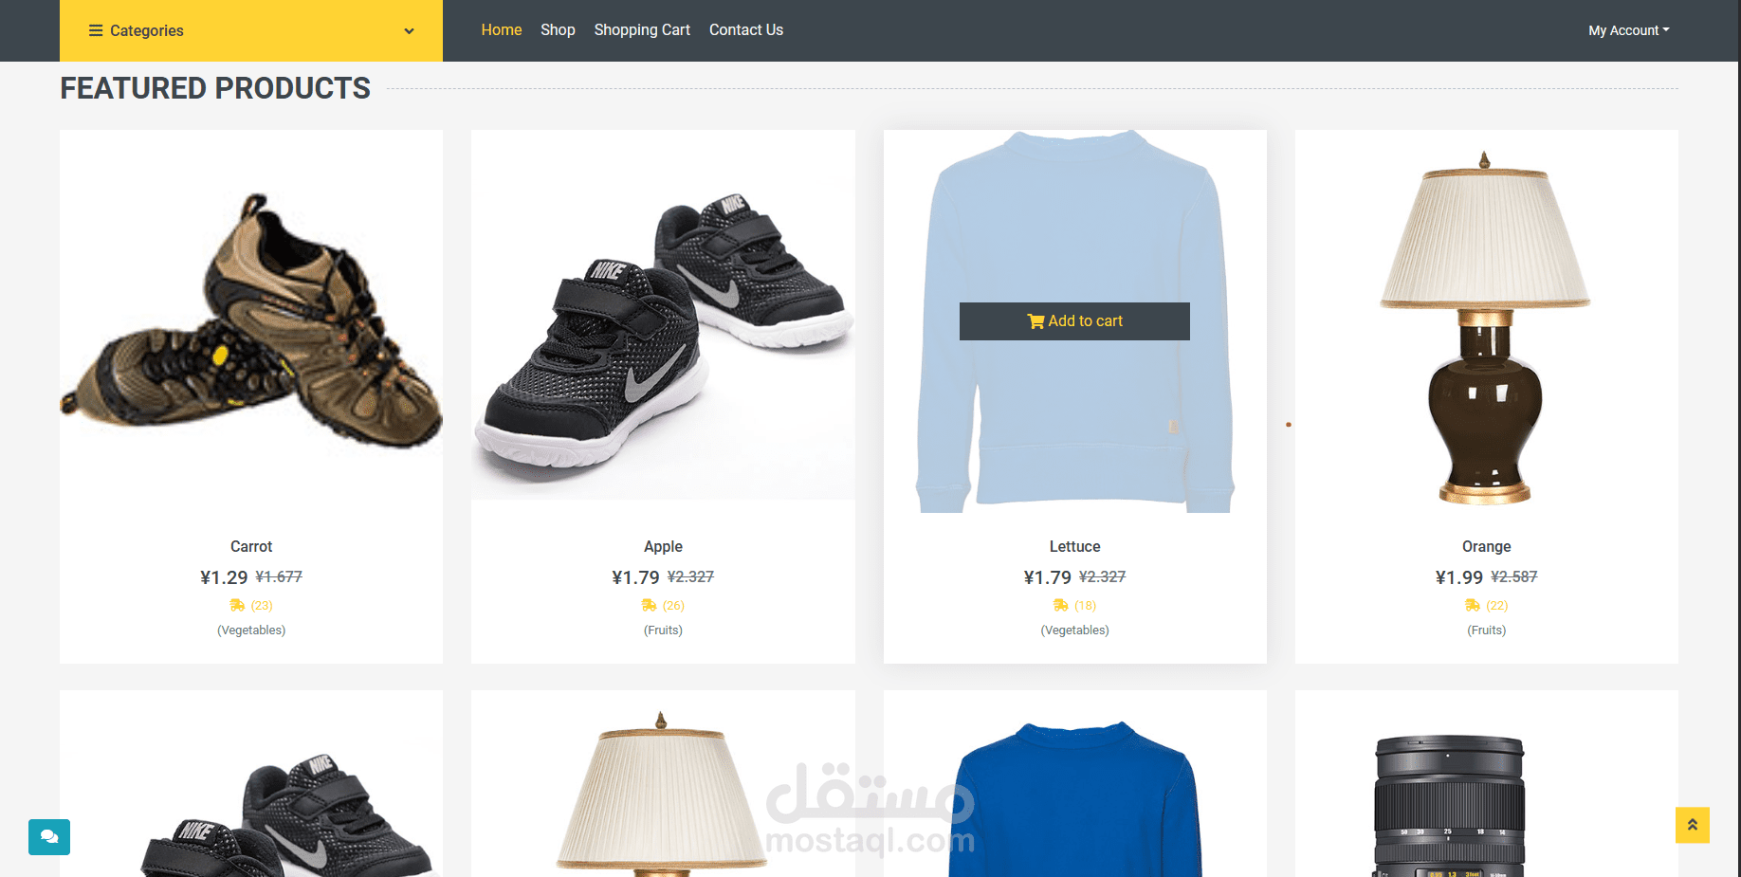
Task: Click the scroll-to-top double chevron icon
Action: (1692, 825)
